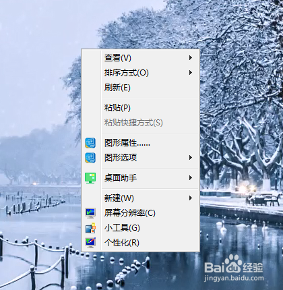Click the 个性化 personalize icon
The image size is (283, 290).
(90, 243)
